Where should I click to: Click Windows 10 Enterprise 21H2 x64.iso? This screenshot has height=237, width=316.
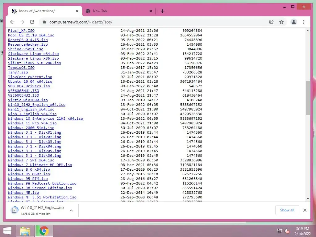(45, 119)
